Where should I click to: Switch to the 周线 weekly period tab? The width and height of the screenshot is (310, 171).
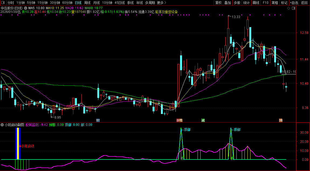click(87, 3)
